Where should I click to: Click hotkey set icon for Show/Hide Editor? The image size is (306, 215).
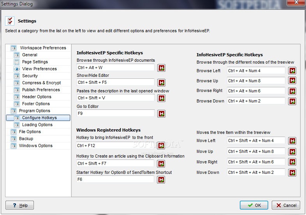pos(162,83)
